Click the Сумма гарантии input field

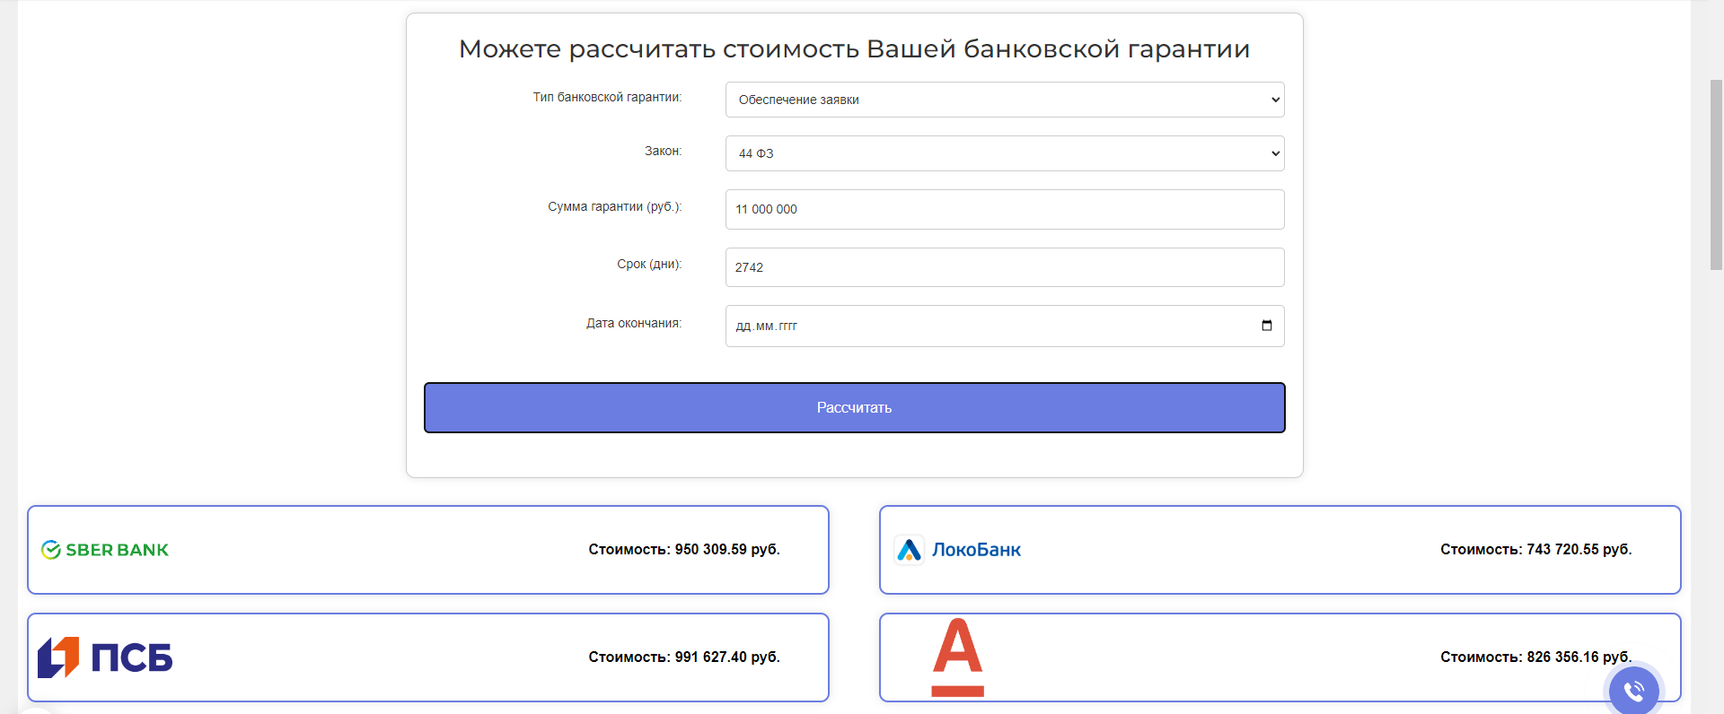(1005, 209)
